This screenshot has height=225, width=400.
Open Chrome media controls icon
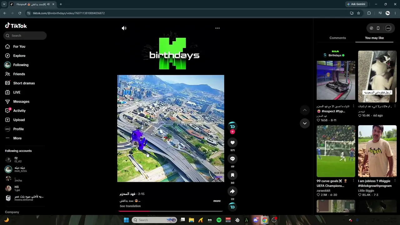pos(380,13)
